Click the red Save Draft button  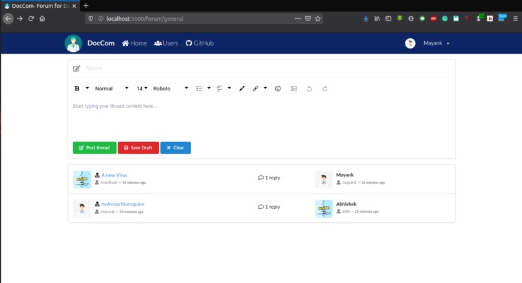coord(138,148)
